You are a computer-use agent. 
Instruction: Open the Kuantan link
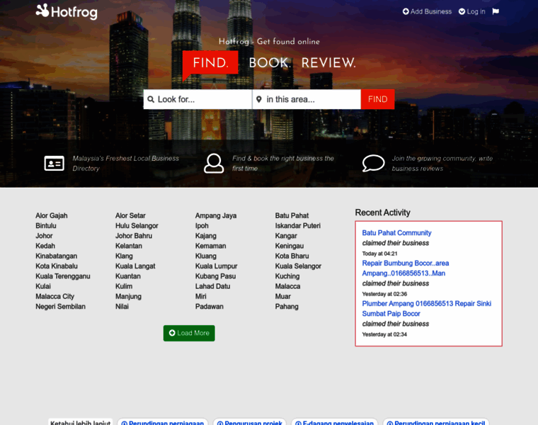128,276
